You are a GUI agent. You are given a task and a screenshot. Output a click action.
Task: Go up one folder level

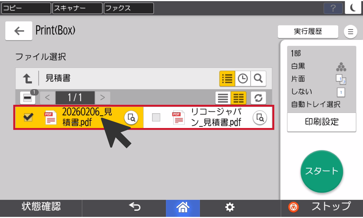click(27, 79)
